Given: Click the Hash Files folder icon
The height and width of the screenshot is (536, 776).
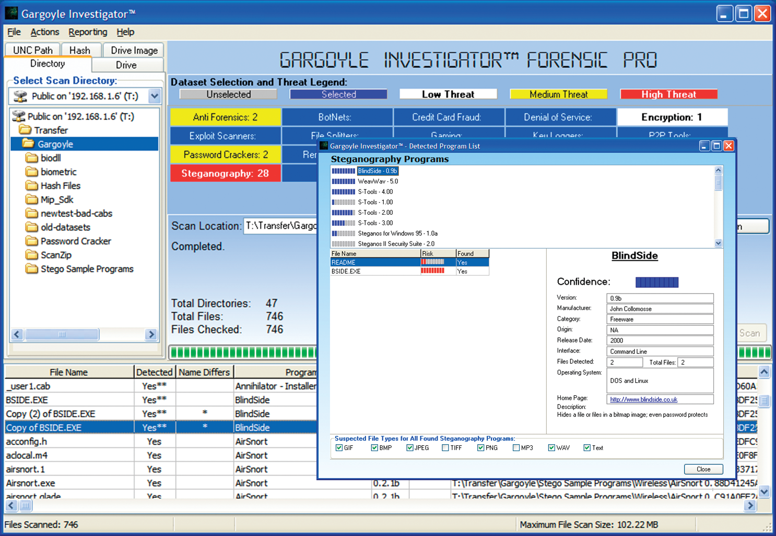Looking at the screenshot, I should click(32, 186).
